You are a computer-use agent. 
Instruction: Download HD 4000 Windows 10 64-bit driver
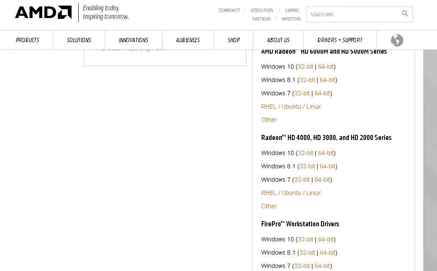[x=326, y=153]
